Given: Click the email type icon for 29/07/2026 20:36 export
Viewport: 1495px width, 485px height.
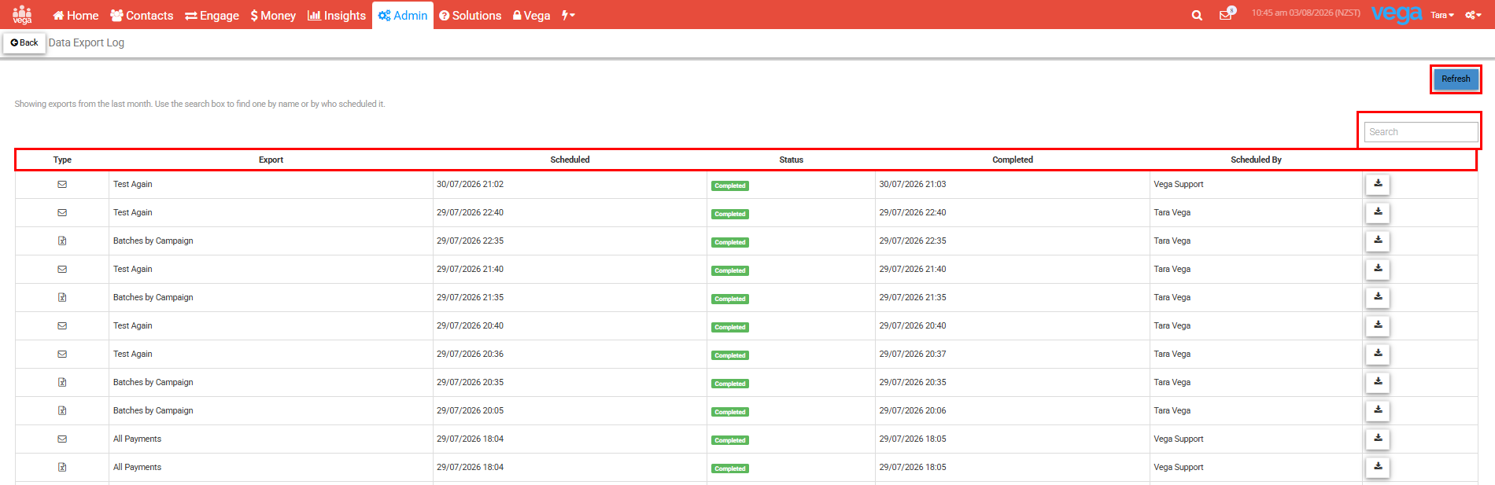Looking at the screenshot, I should tap(62, 355).
